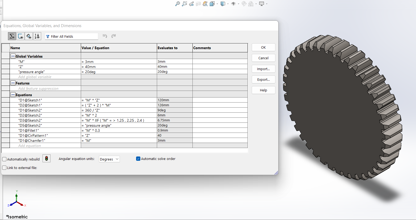Screen dimensions: 416x220
Task: Click the "= 360 / "Z"" equation cell
Action: [x=119, y=110]
